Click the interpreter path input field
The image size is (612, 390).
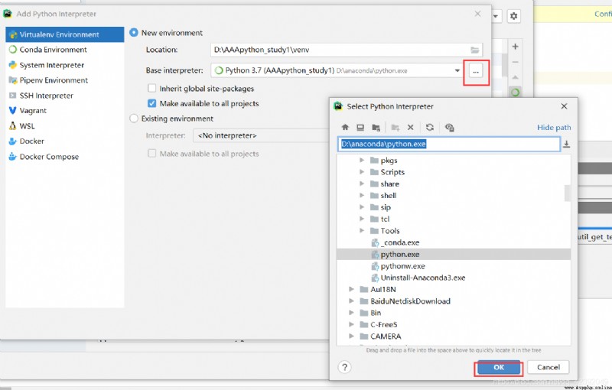[x=449, y=145]
